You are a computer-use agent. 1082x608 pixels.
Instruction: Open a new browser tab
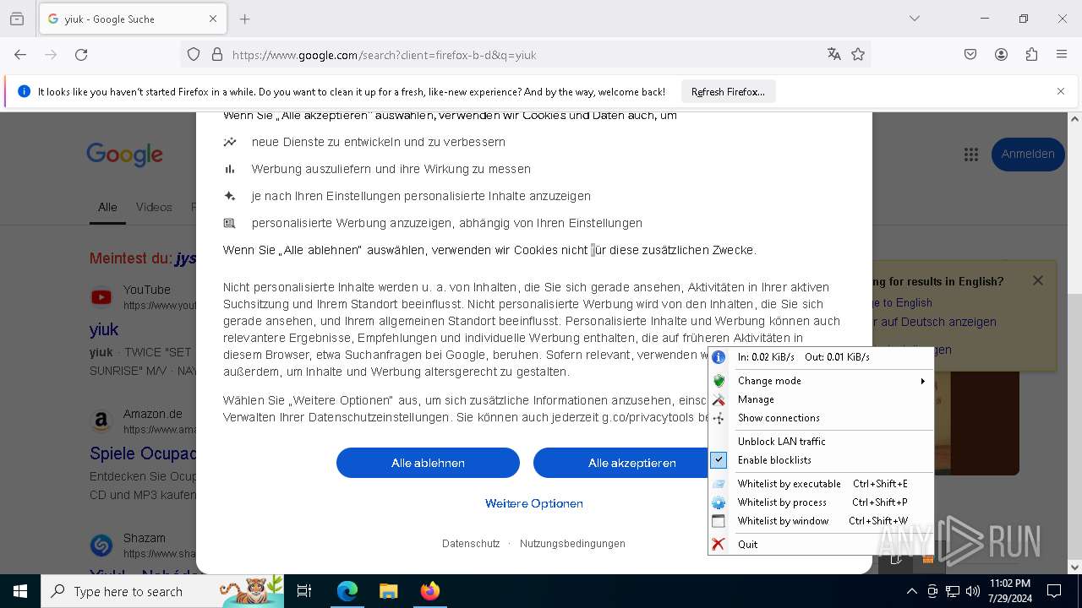pos(244,19)
